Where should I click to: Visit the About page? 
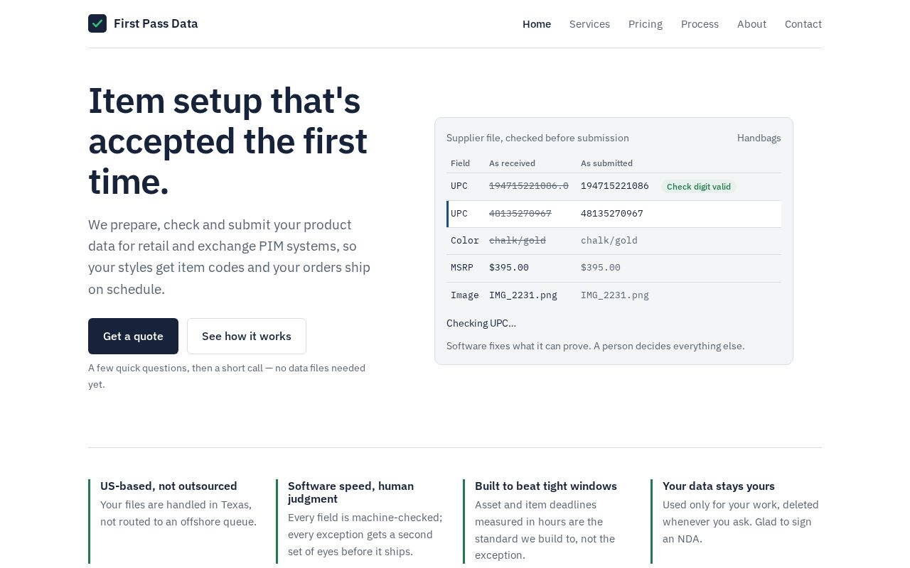[x=751, y=24]
